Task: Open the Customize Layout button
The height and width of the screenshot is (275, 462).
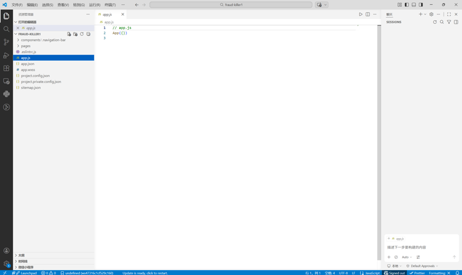Action: [x=399, y=5]
